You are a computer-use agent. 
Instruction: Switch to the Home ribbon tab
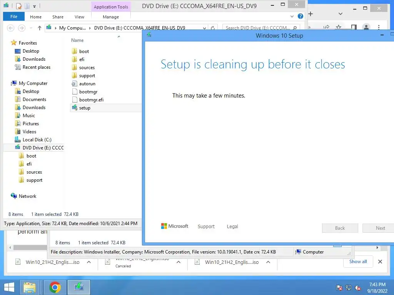coord(36,17)
